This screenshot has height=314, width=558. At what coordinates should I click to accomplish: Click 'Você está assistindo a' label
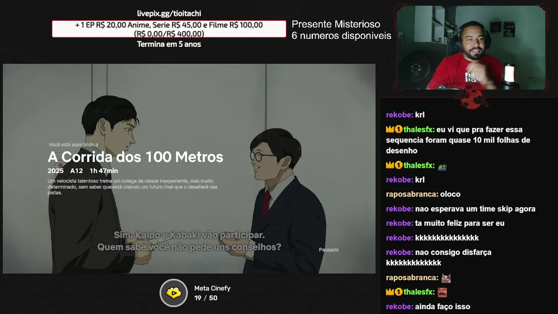pyautogui.click(x=73, y=145)
